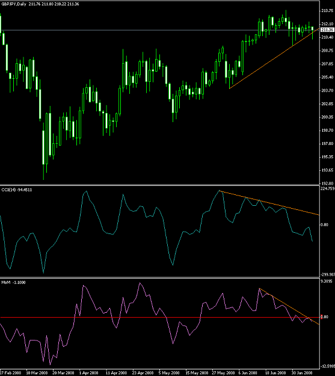Click the 9.3895 momentum scale maximum
This screenshot has width=335, height=376.
point(327,282)
